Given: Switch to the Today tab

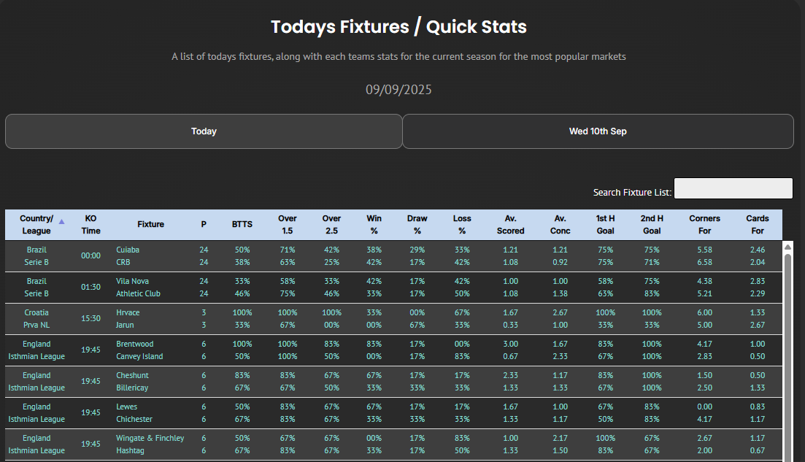Looking at the screenshot, I should point(204,131).
